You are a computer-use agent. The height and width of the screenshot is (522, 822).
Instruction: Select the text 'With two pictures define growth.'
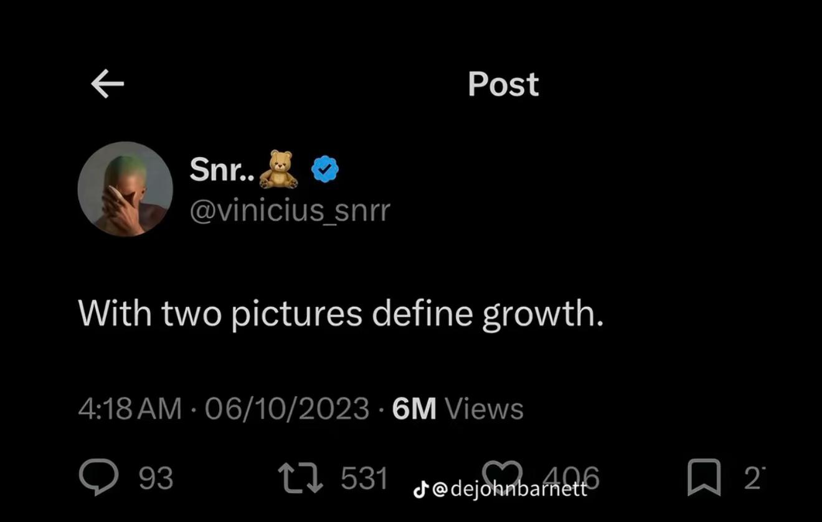(x=341, y=313)
